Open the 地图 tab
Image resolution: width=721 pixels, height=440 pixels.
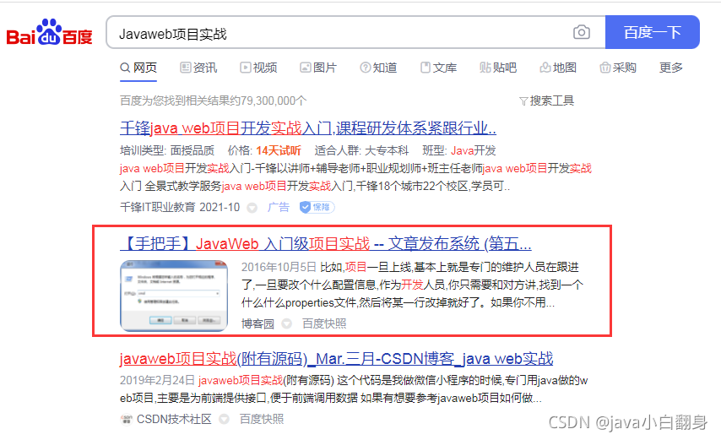(558, 68)
